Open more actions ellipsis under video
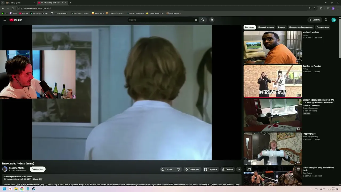 [239, 169]
